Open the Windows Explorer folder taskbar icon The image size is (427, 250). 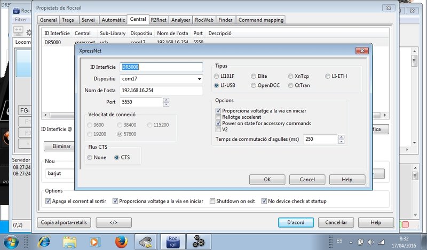point(70,241)
